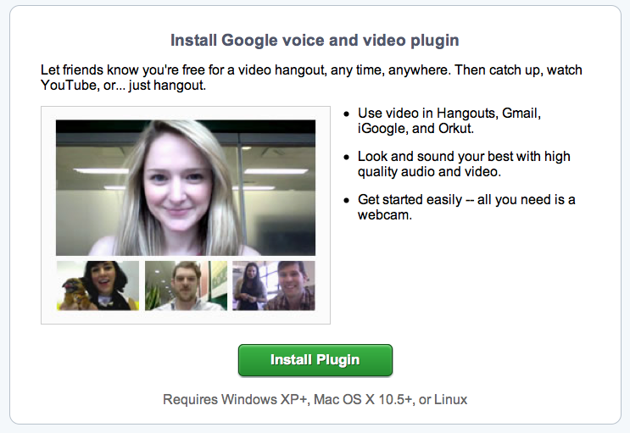Click the 'Use video in Hangouts, Gmail' bullet text
Image resolution: width=630 pixels, height=433 pixels.
[x=449, y=120]
